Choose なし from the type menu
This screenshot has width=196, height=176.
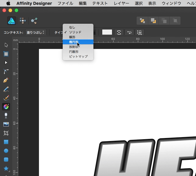coord(78,27)
